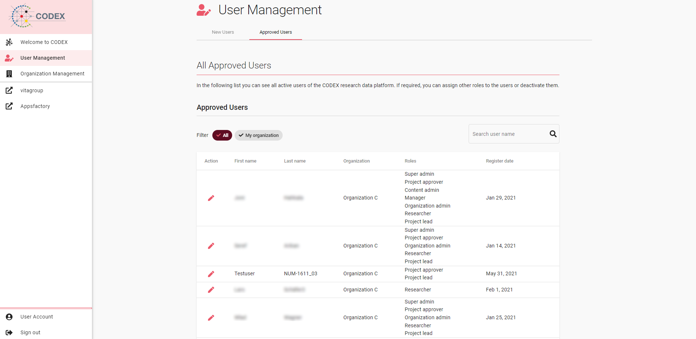696x339 pixels.
Task: Click the Researcher role in Feb 1 row
Action: coord(418,290)
